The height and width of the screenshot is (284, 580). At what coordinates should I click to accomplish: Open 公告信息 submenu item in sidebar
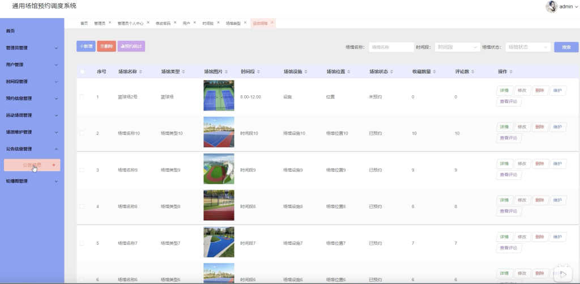(32, 165)
